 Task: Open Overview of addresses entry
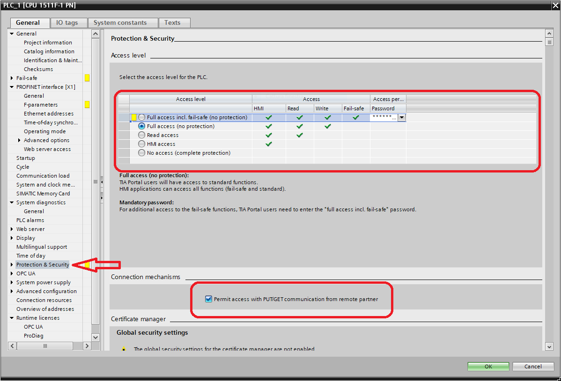pyautogui.click(x=45, y=309)
